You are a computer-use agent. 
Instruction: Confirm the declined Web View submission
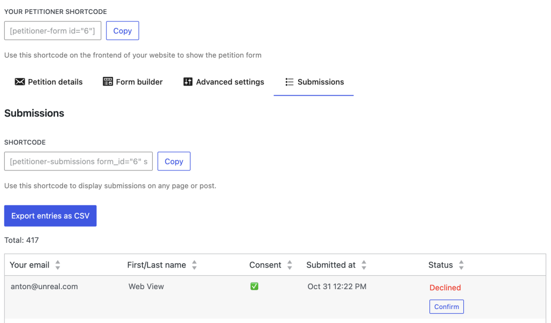pos(446,306)
